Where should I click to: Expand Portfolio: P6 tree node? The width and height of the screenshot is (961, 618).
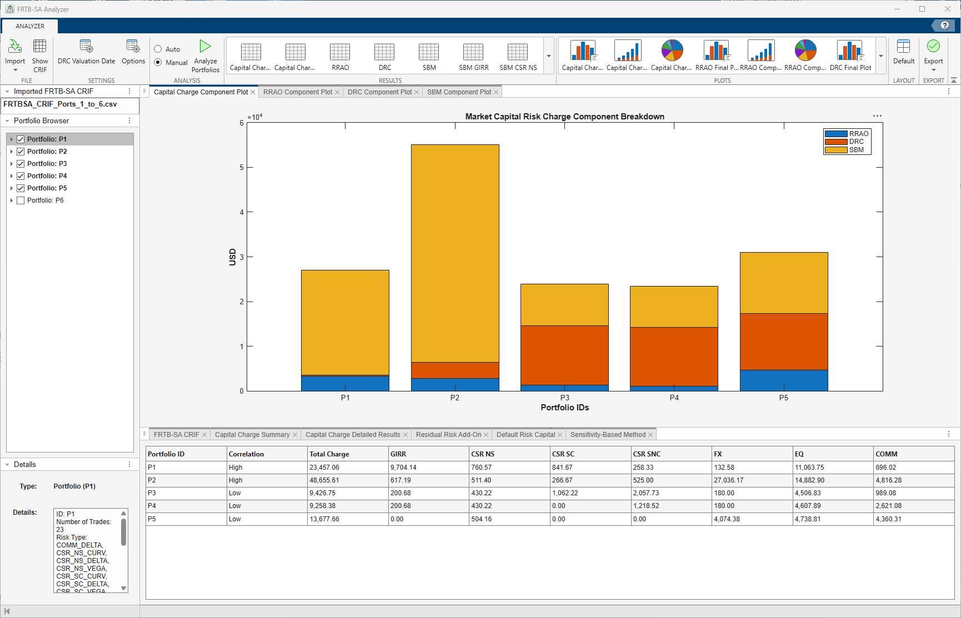(x=11, y=200)
